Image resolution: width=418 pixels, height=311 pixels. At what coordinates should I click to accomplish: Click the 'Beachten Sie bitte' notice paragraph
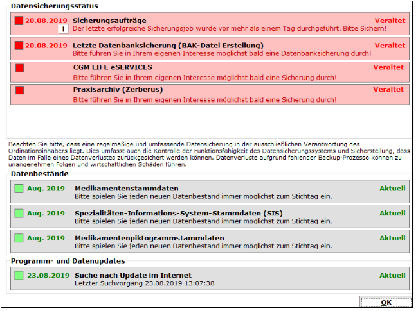[x=209, y=154]
